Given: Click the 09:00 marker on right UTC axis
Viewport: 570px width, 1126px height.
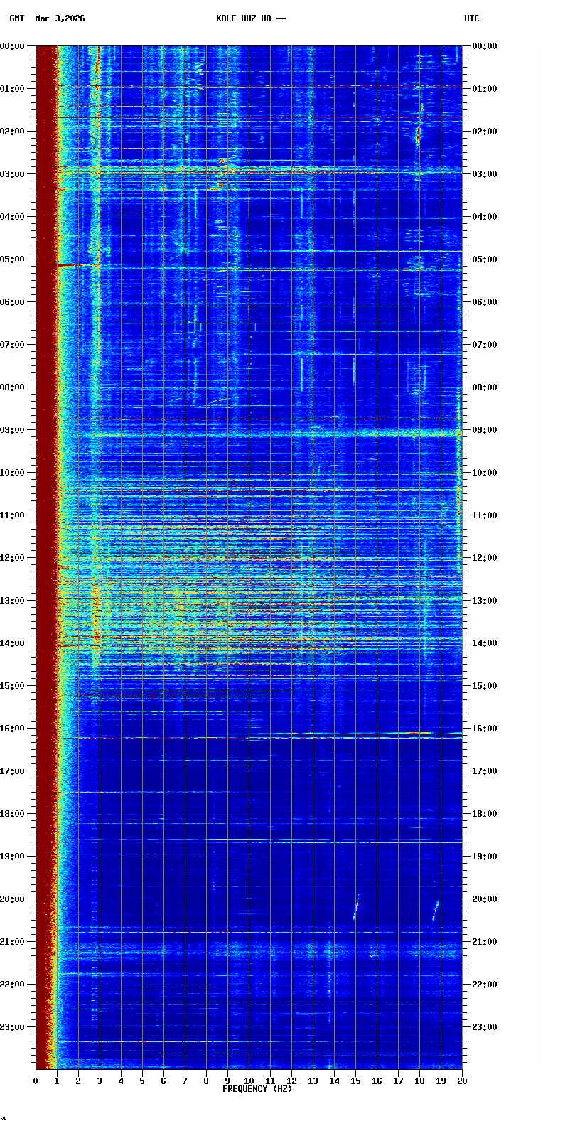Looking at the screenshot, I should (x=485, y=430).
